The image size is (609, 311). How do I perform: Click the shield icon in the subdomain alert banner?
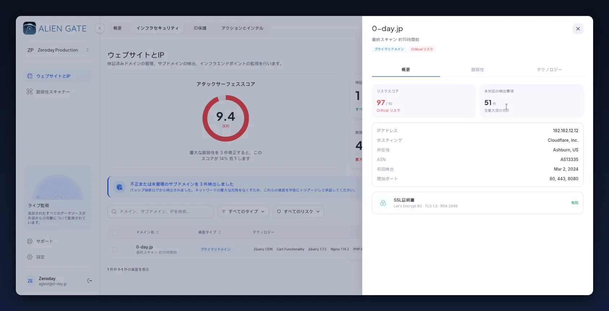coord(119,187)
